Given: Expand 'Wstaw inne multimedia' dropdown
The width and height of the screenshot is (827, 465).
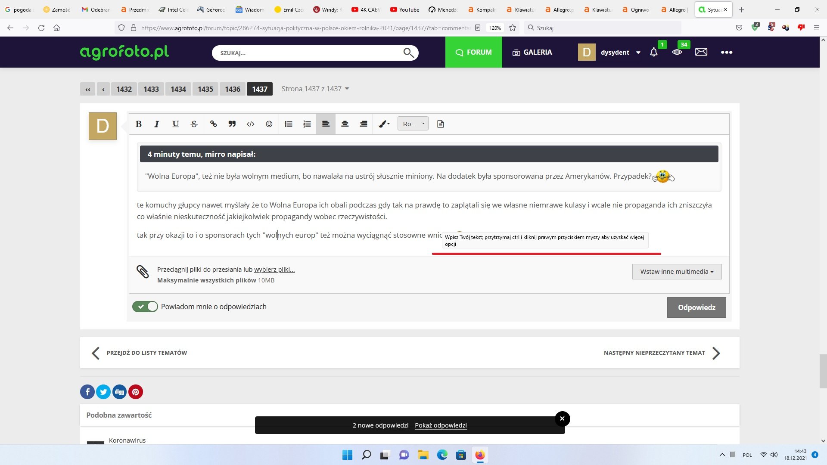Looking at the screenshot, I should [677, 272].
